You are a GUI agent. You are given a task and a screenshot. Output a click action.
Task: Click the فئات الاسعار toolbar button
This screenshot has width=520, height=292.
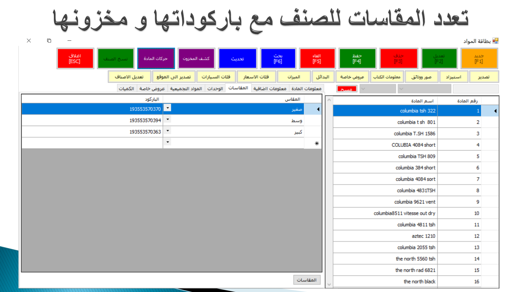click(x=256, y=77)
